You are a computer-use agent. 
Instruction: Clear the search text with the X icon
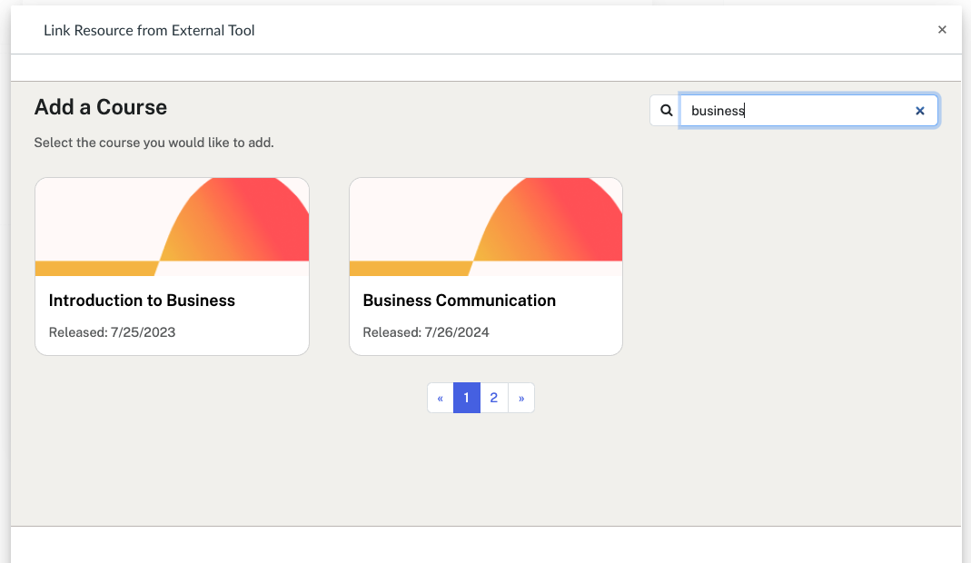pyautogui.click(x=919, y=111)
